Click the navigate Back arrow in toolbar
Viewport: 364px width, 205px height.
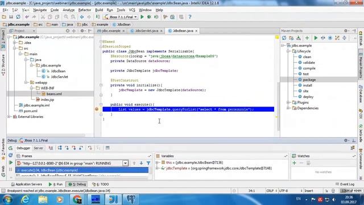click(x=82, y=17)
